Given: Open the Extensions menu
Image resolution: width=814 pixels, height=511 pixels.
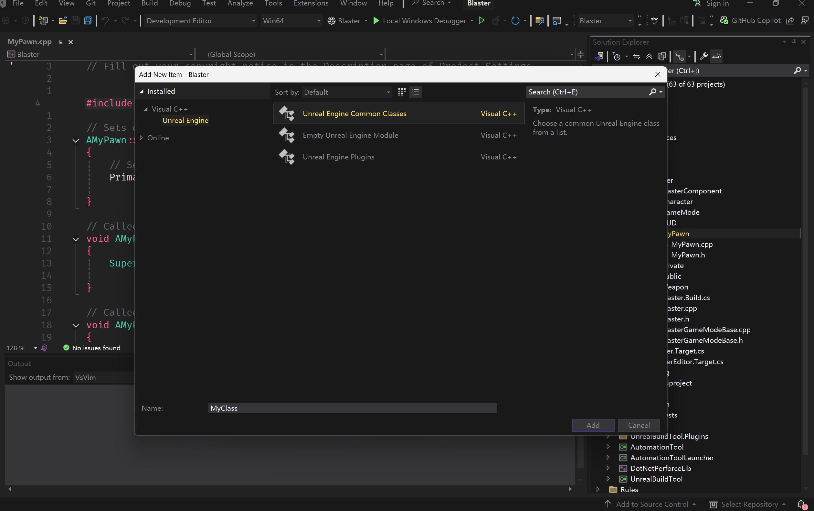Looking at the screenshot, I should [311, 3].
